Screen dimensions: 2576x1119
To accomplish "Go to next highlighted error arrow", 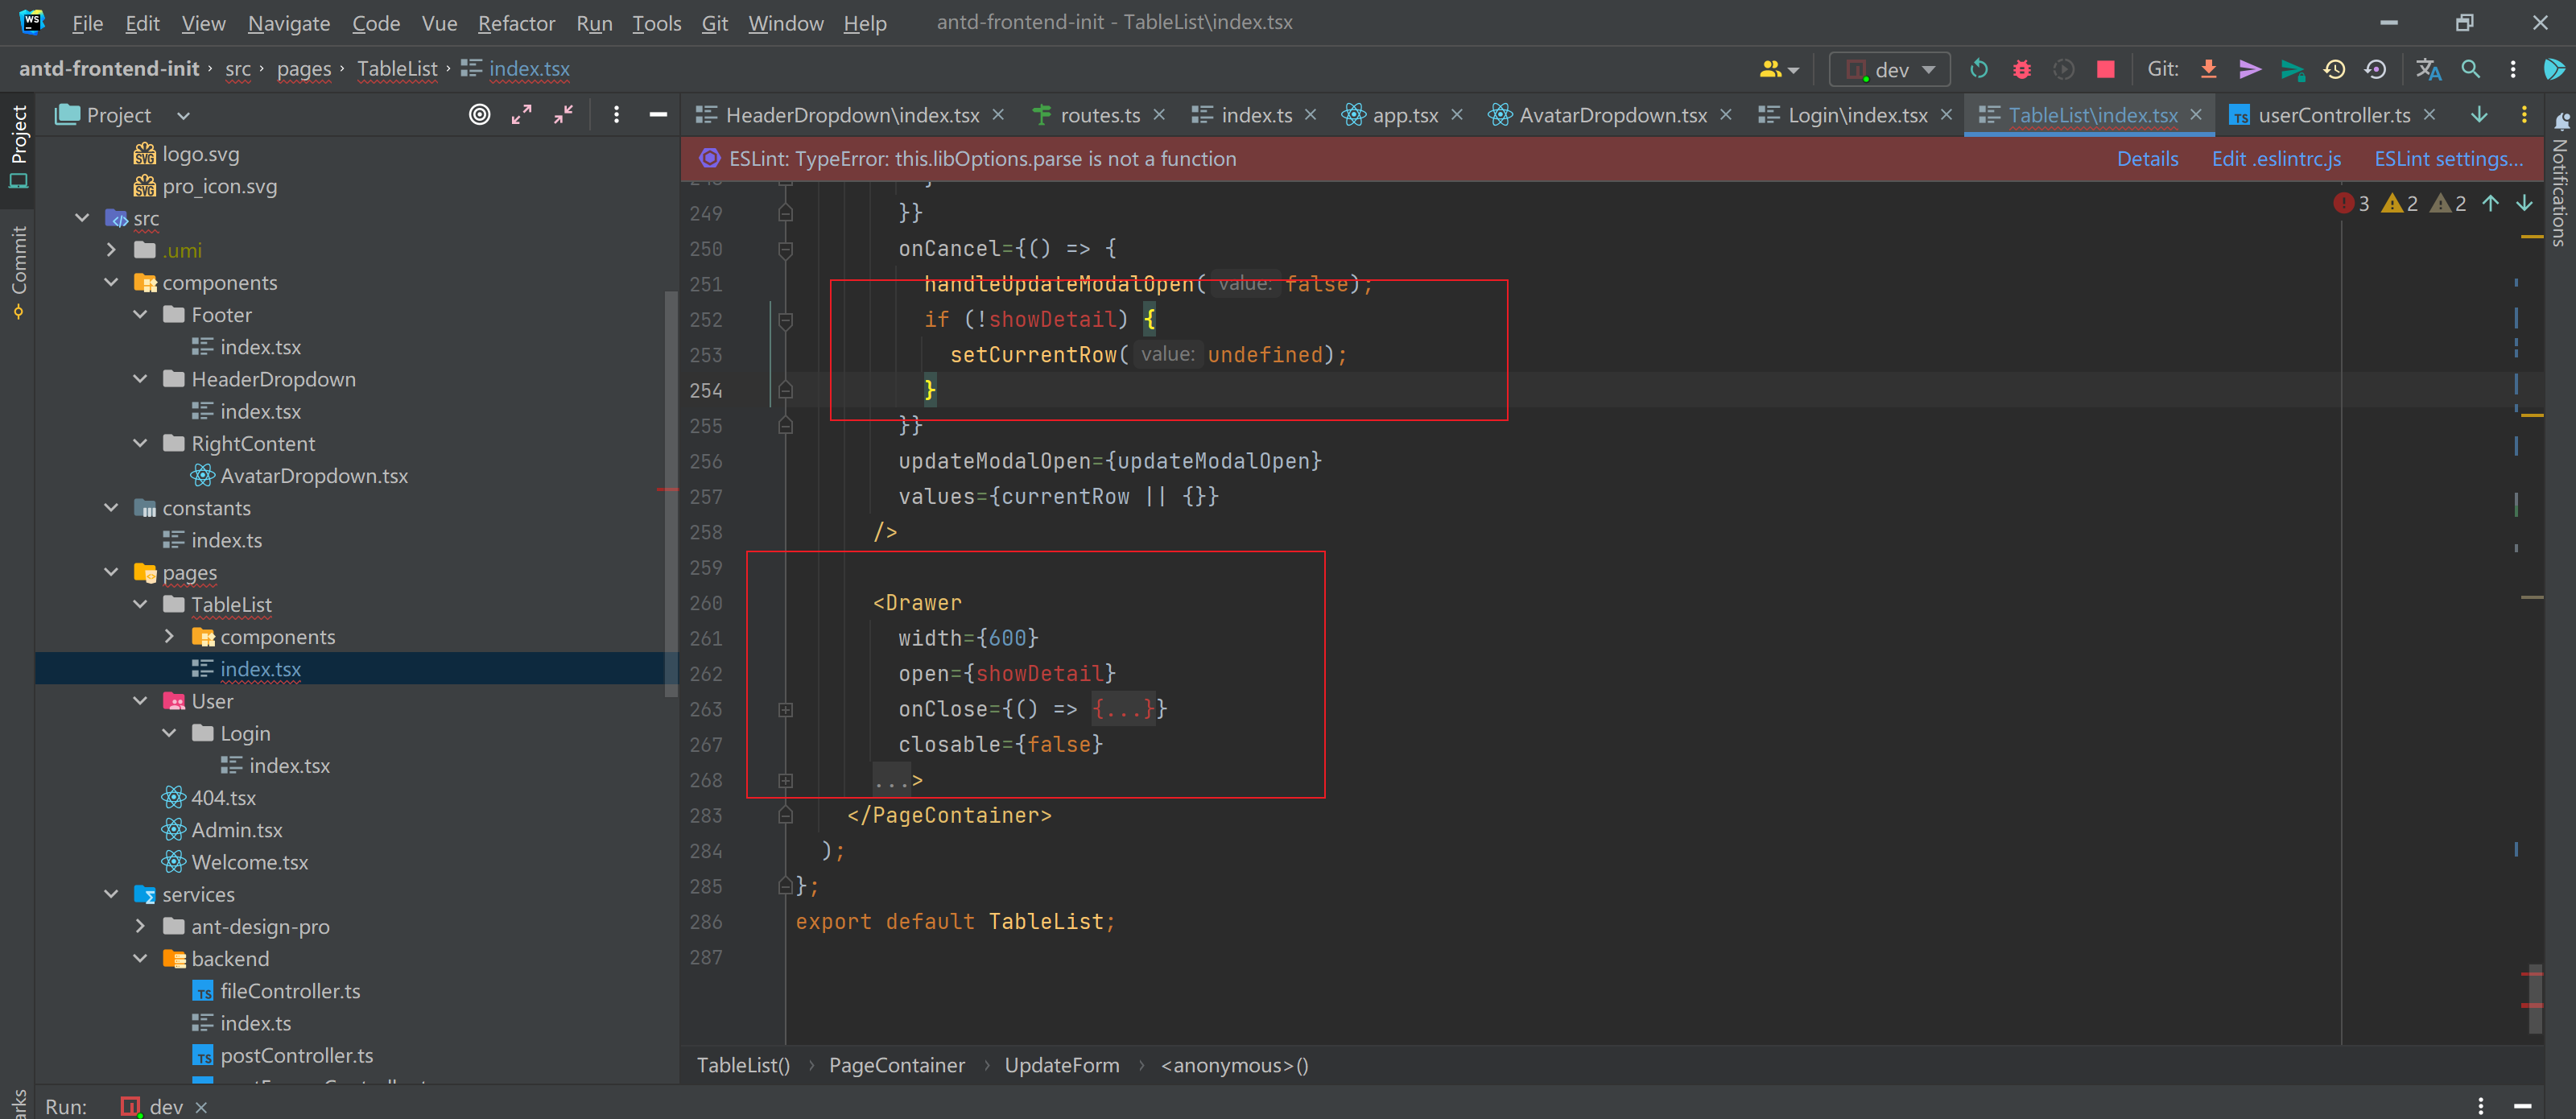I will click(2524, 203).
